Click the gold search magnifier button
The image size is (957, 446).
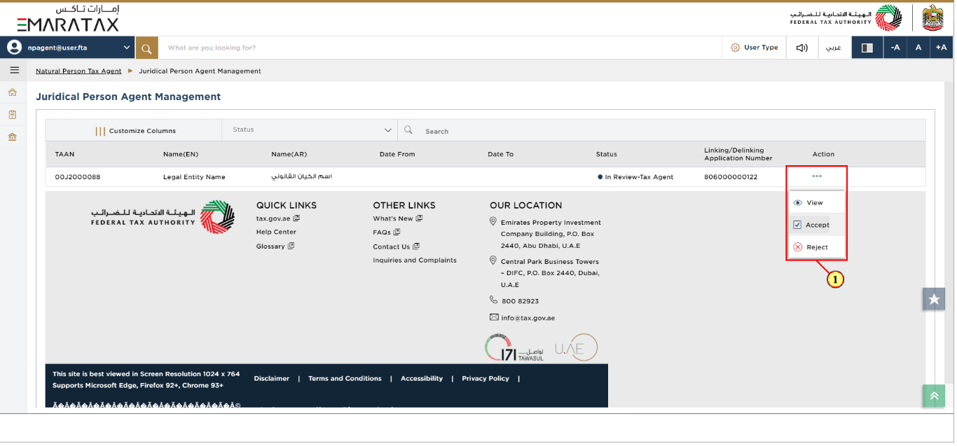tap(146, 48)
